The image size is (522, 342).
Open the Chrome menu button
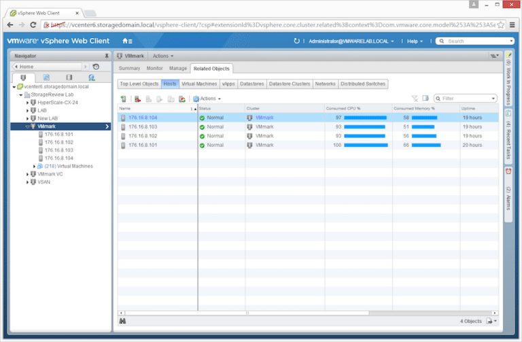512,25
